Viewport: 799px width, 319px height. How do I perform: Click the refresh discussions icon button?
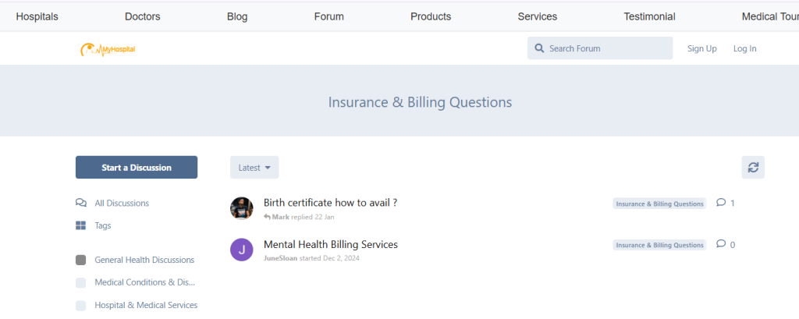(753, 168)
